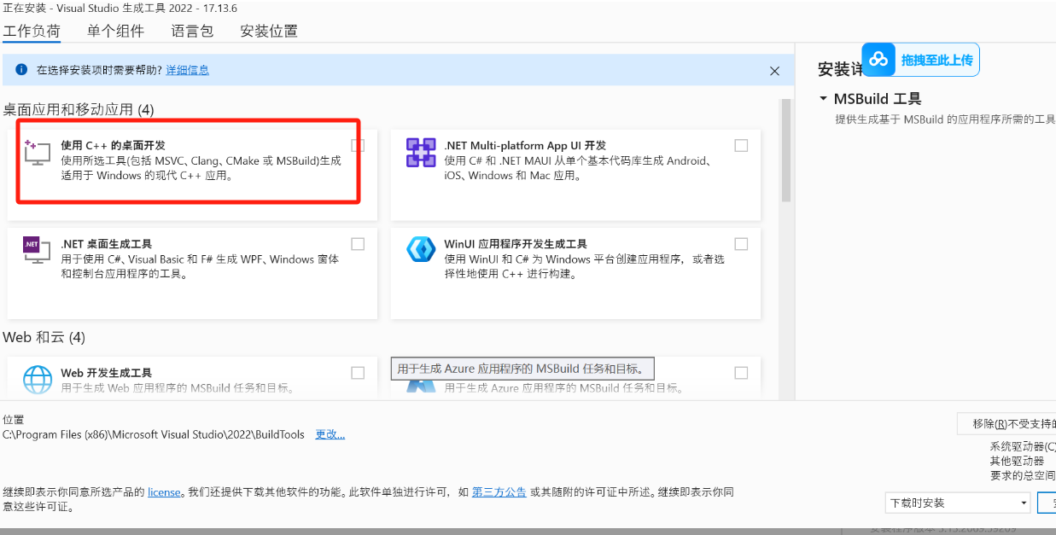Click the blue info icon in help banner
Image resolution: width=1056 pixels, height=535 pixels.
coord(21,70)
